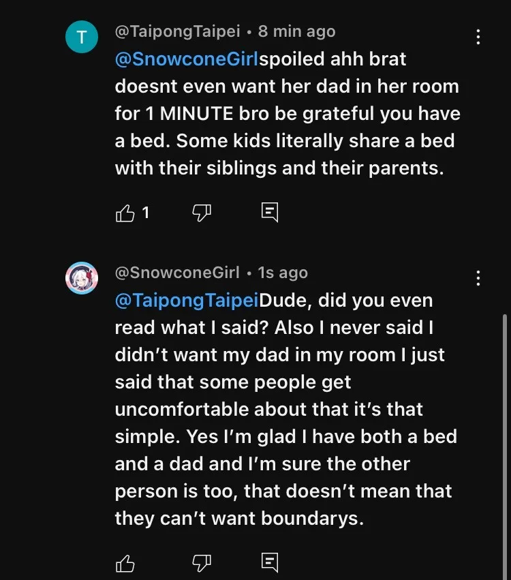Reply to SnowconeGirl's comment

pos(270,562)
